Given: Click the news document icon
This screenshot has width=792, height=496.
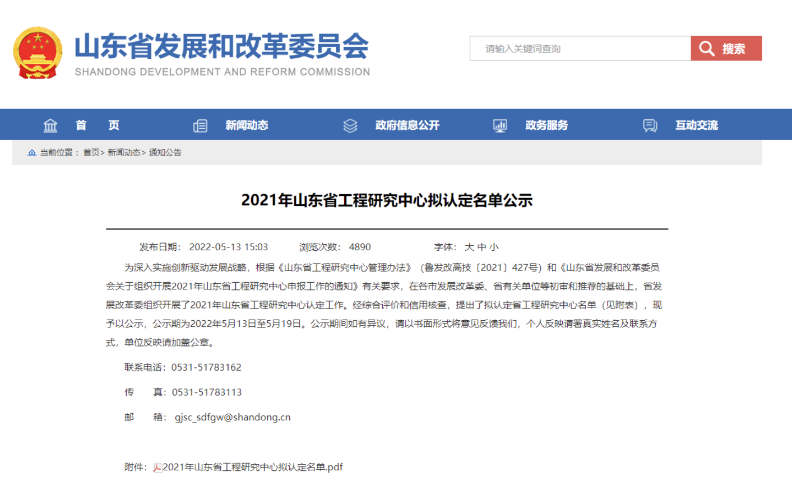Looking at the screenshot, I should click(x=200, y=125).
